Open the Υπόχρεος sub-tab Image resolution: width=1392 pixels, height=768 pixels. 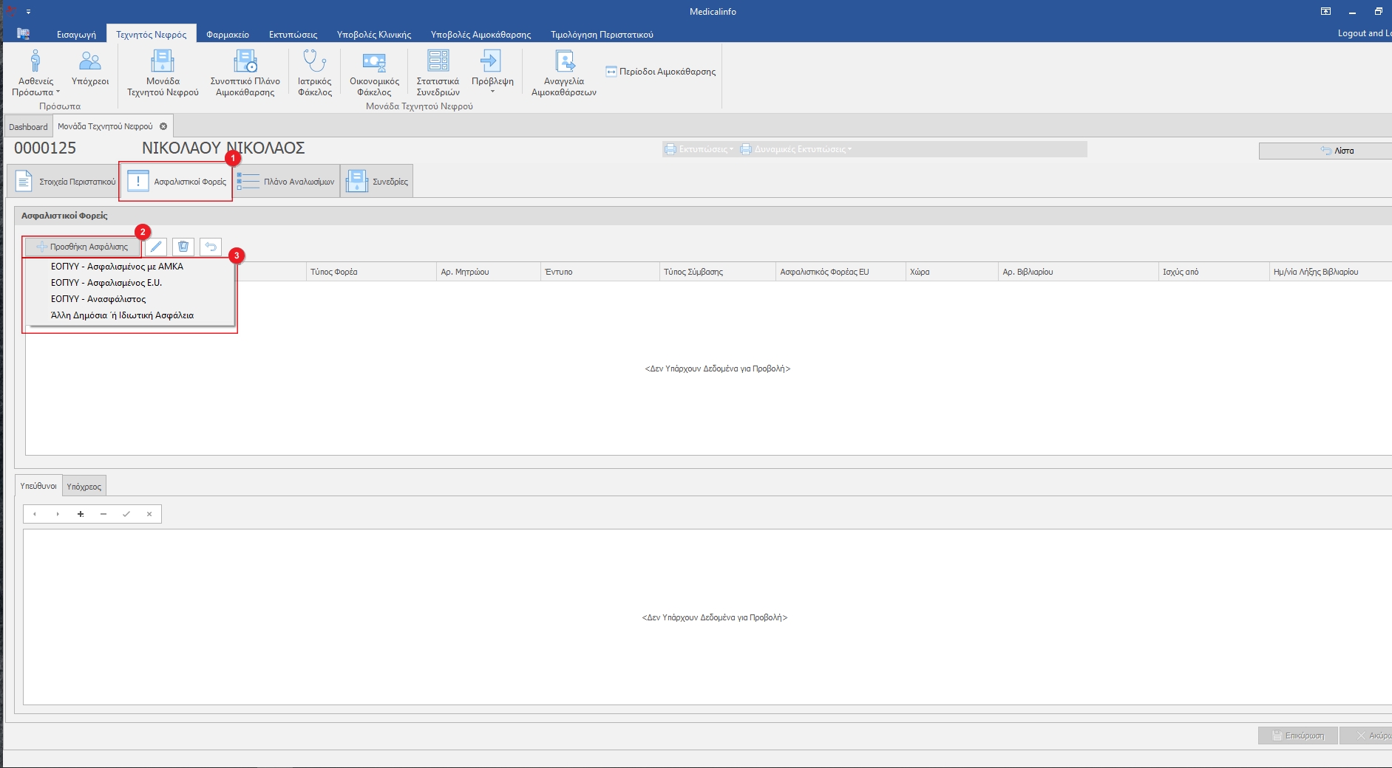[x=84, y=487]
